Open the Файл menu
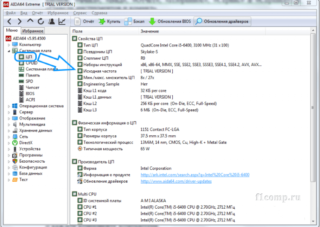320x227 pixels. (11, 13)
